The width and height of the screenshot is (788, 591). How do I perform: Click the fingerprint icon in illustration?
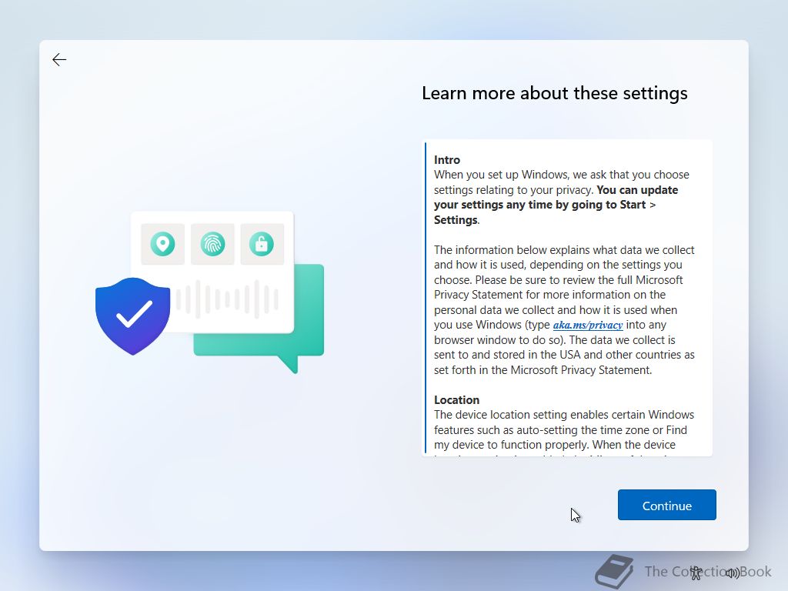pyautogui.click(x=212, y=244)
